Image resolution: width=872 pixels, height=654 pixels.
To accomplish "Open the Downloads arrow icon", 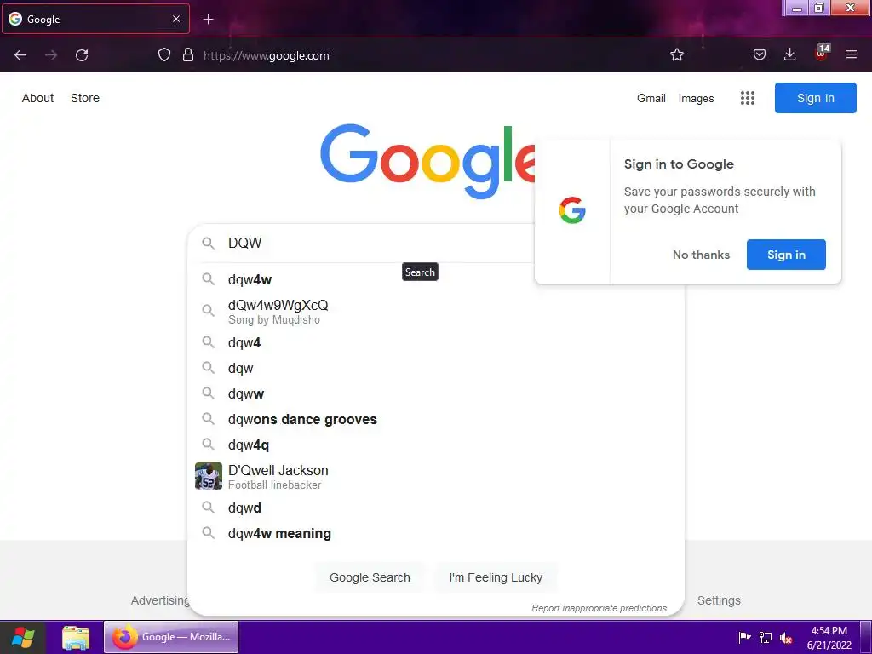I will (789, 54).
